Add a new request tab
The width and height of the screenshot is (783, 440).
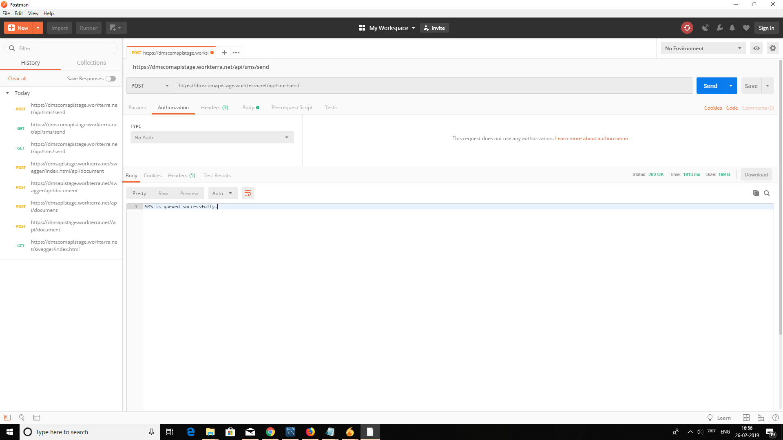pyautogui.click(x=224, y=53)
